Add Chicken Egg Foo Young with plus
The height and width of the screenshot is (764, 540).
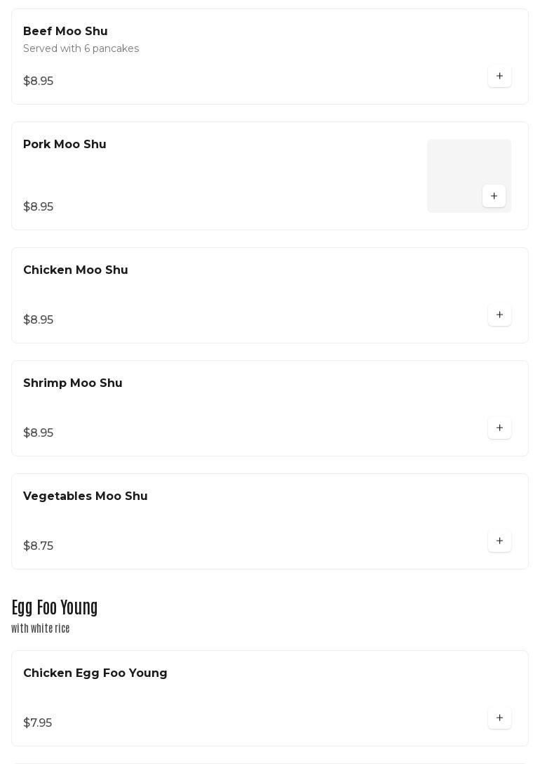click(x=499, y=718)
